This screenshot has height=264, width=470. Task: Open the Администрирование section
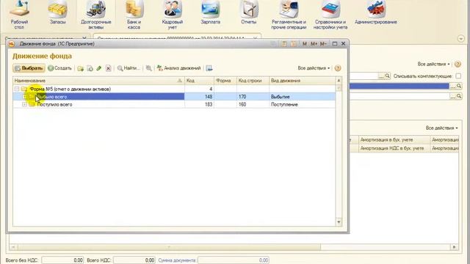(375, 12)
